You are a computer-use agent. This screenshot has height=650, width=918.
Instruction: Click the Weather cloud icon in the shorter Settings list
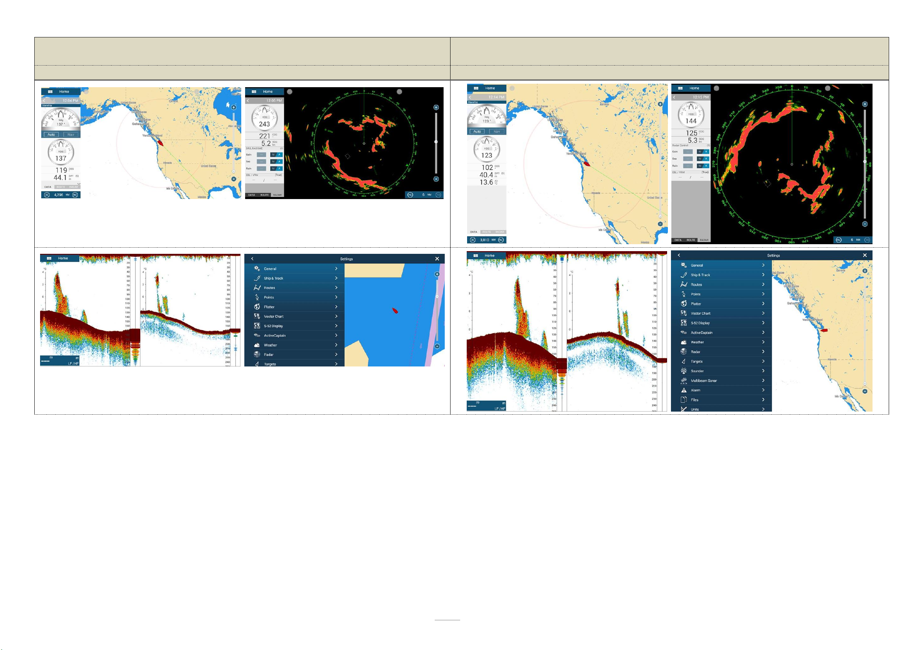(x=257, y=345)
